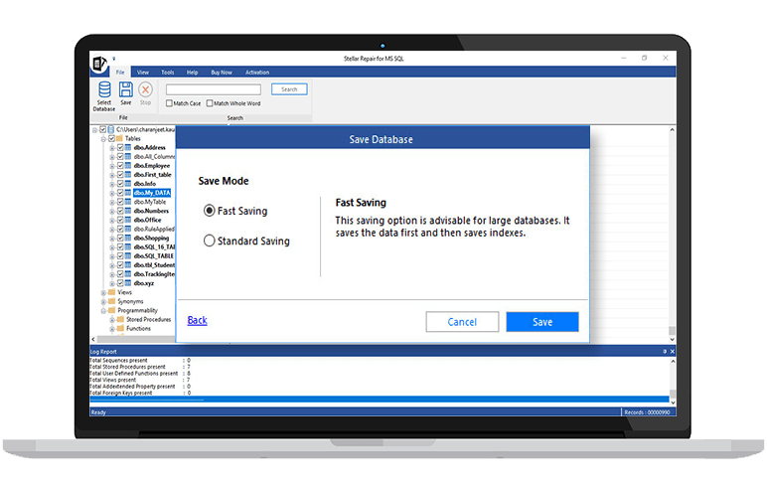Screen dimensions: 767x485
Task: Open the Activation ribbon tab
Action: [x=257, y=72]
